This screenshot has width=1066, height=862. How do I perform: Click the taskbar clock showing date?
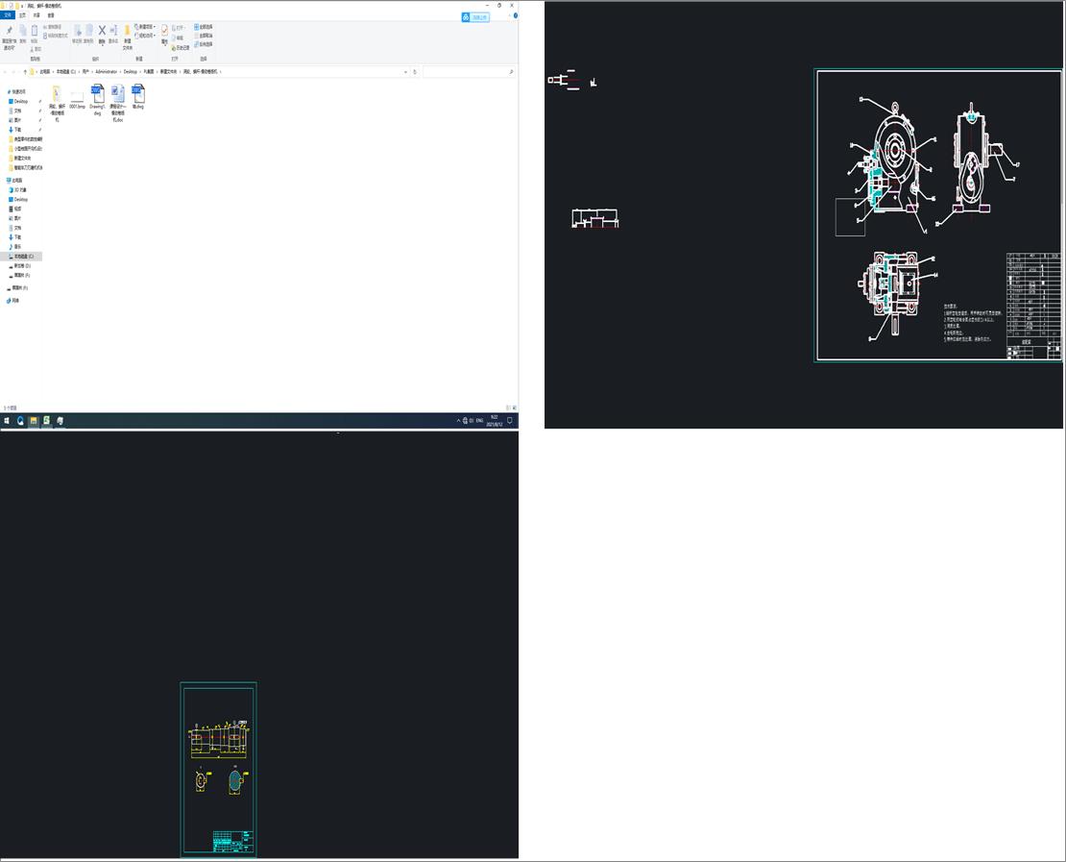coord(495,421)
